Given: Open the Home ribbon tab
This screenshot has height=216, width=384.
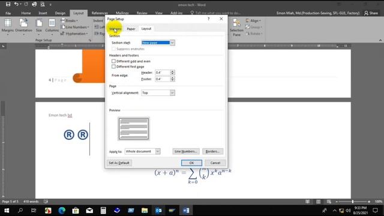Looking at the screenshot, I should point(26,13).
